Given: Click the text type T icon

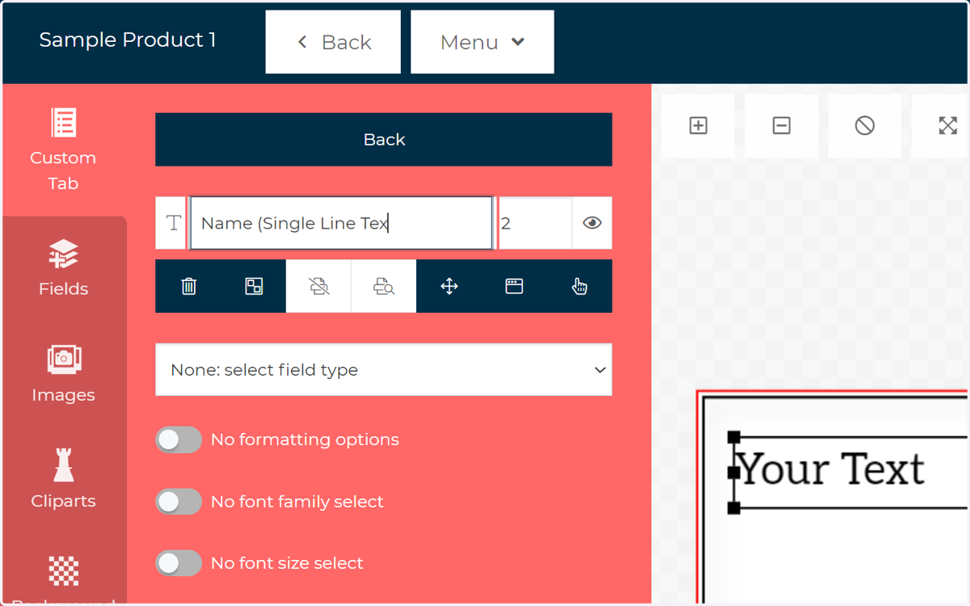Looking at the screenshot, I should click(172, 223).
